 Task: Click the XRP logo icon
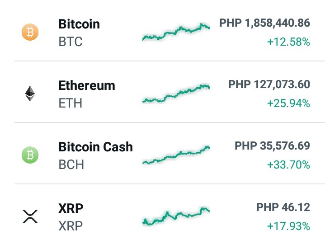click(x=30, y=216)
